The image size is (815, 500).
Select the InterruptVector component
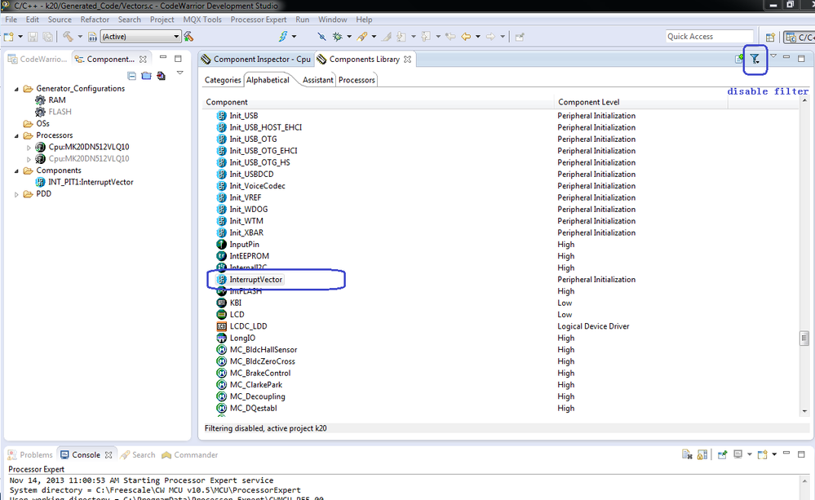click(255, 280)
